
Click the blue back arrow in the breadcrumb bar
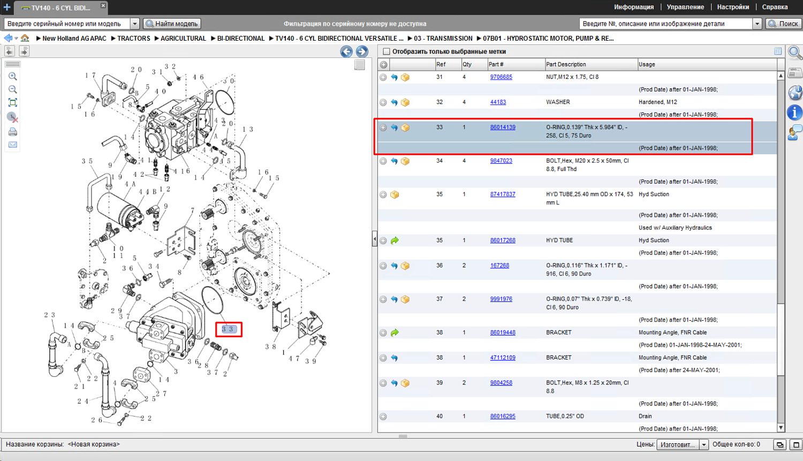pyautogui.click(x=7, y=38)
